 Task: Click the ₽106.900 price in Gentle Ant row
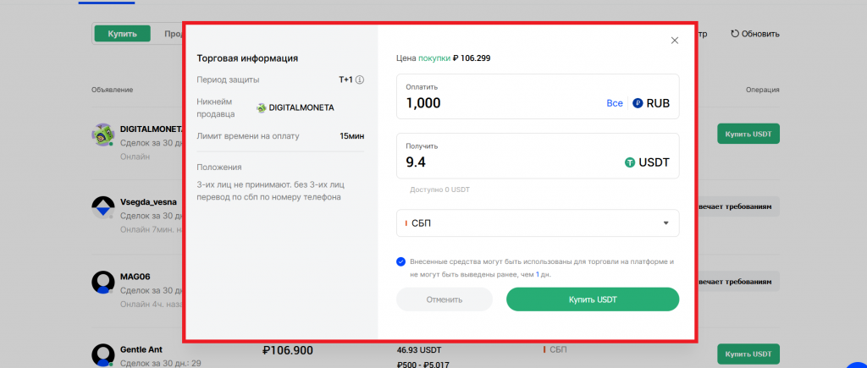tap(288, 350)
